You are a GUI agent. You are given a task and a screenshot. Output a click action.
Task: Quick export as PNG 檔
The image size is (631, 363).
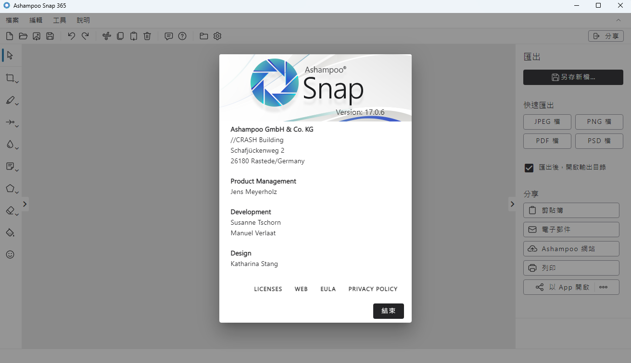point(599,122)
